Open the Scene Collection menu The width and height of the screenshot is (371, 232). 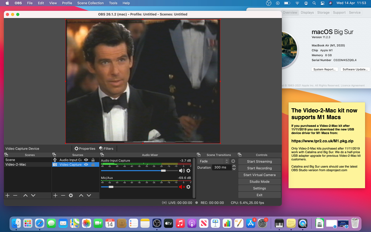click(x=90, y=3)
